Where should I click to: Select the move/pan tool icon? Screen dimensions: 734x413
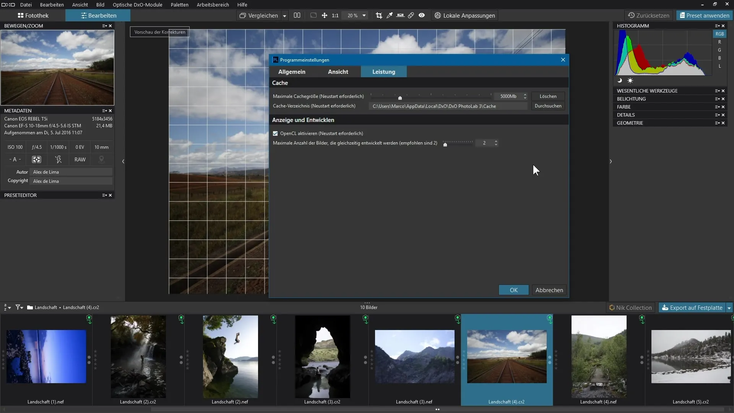324,15
